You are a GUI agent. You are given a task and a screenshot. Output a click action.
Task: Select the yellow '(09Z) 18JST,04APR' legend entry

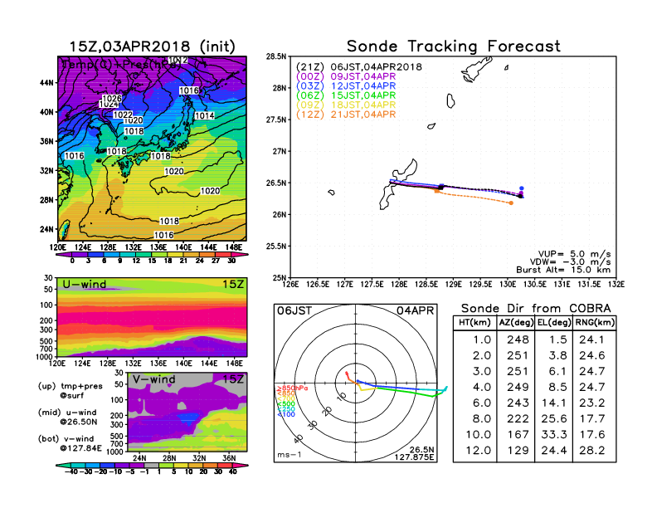(346, 105)
